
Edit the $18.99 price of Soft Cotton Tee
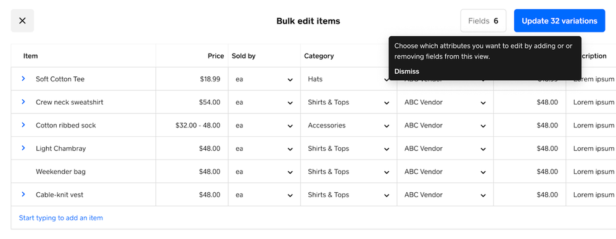point(192,79)
